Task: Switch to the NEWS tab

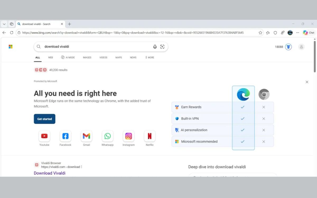Action: coord(133,58)
